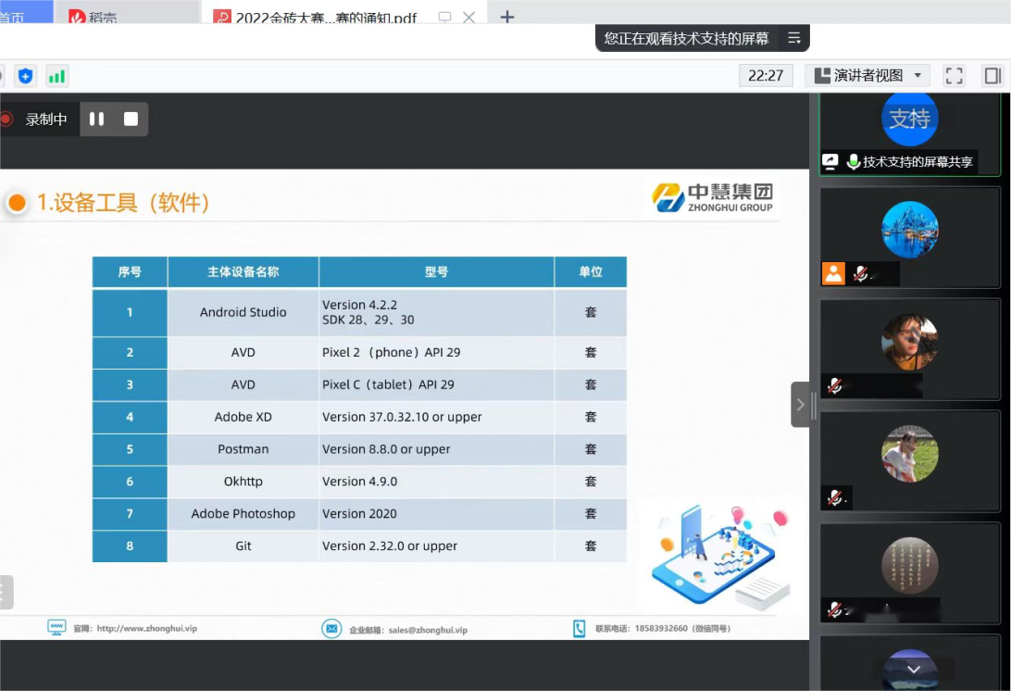
Task: Click the left edge drag handle
Action: click(x=6, y=592)
